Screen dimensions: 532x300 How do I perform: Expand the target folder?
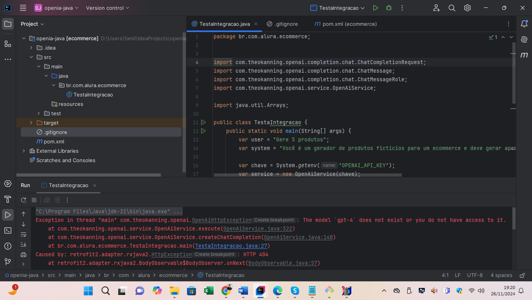point(31,123)
